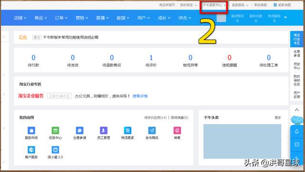Click the chat message icon in right sidebar

coord(296,144)
